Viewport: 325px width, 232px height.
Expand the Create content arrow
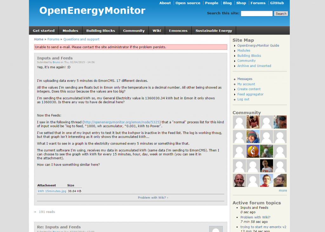click(x=235, y=89)
